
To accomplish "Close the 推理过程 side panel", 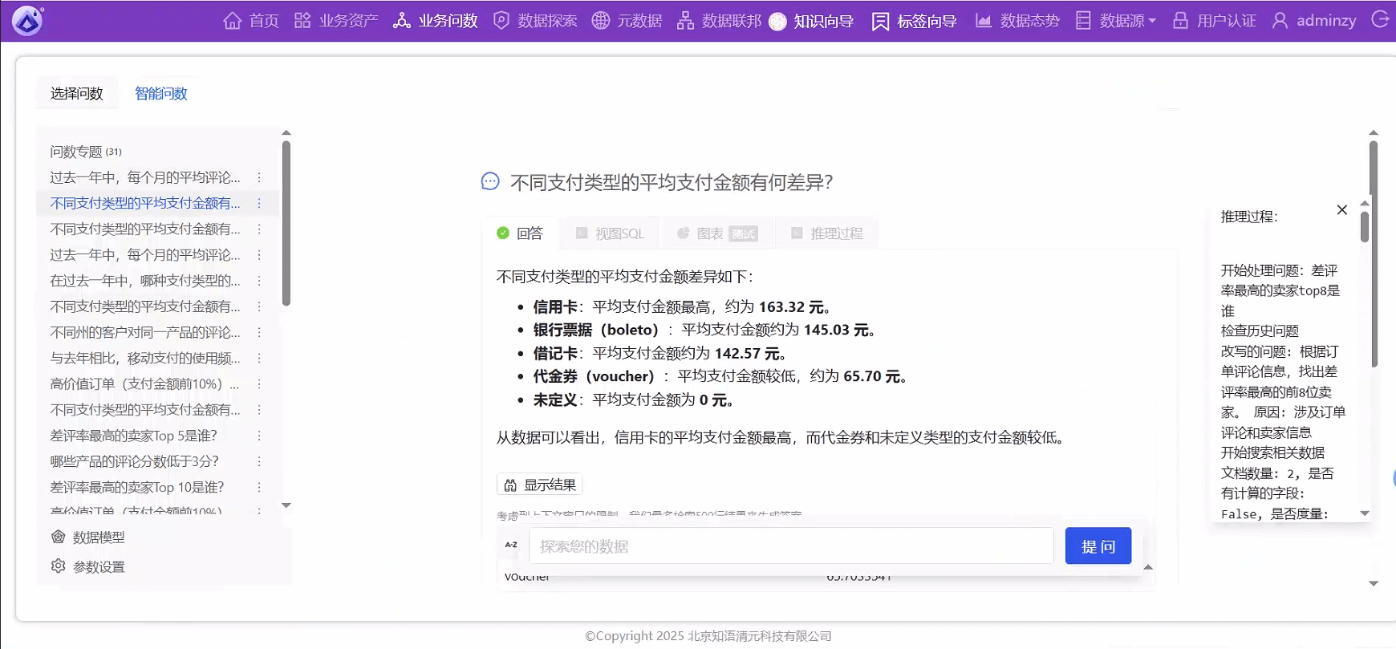I will point(1341,210).
